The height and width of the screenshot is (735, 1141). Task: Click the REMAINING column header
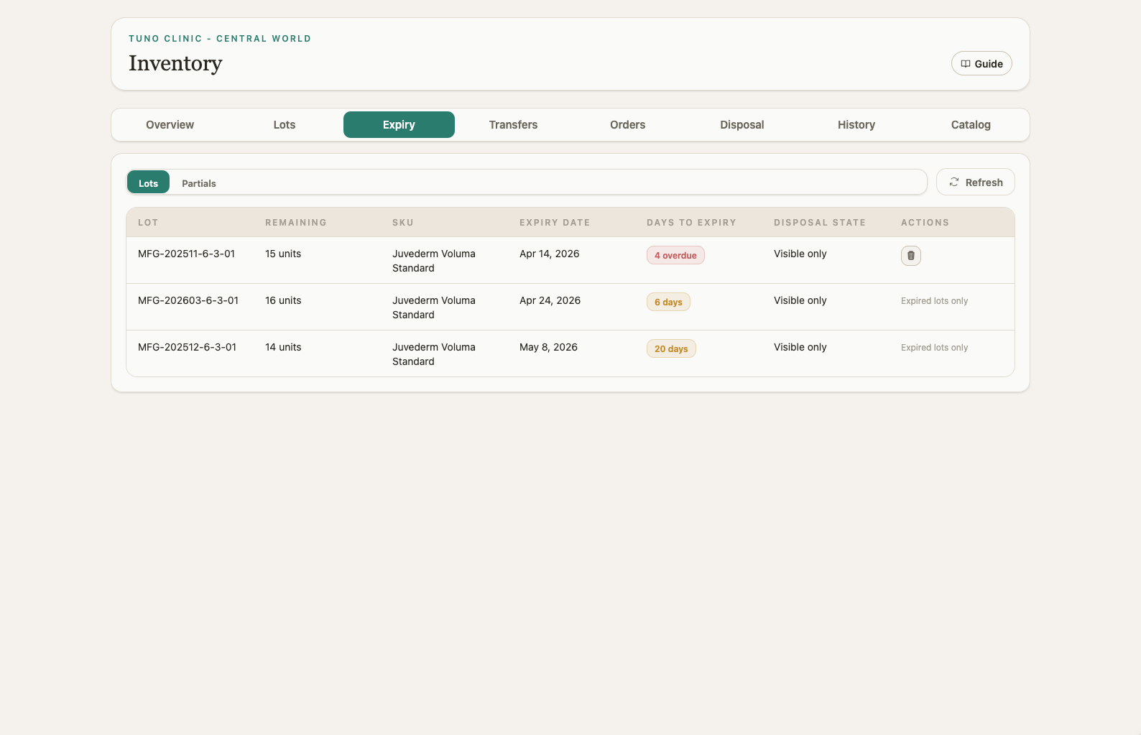click(296, 223)
